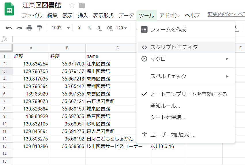Screen dimensions: 245x165
Task: Click cell containing 経度
Action: (31, 56)
